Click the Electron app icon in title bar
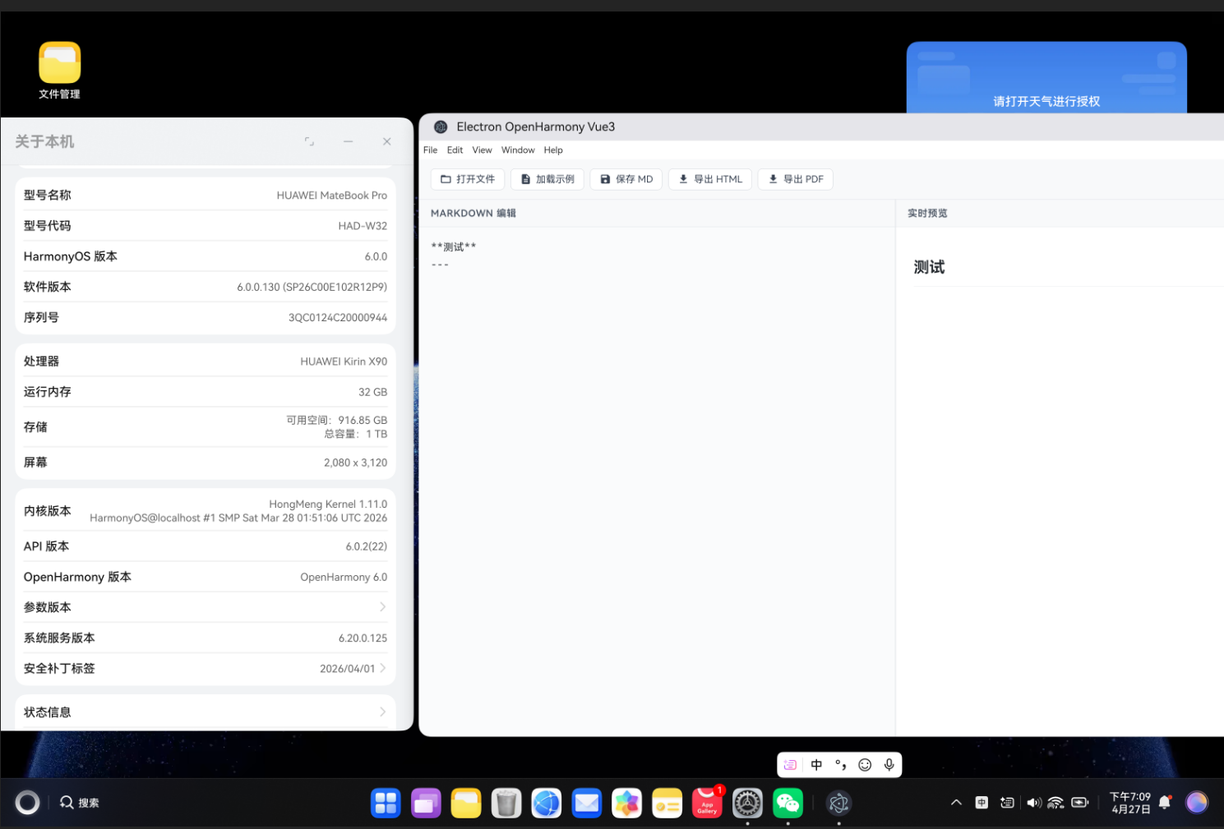 point(441,127)
